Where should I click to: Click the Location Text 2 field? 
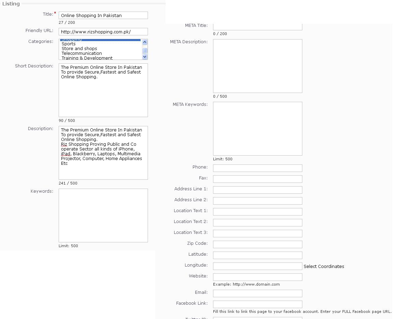(x=257, y=223)
